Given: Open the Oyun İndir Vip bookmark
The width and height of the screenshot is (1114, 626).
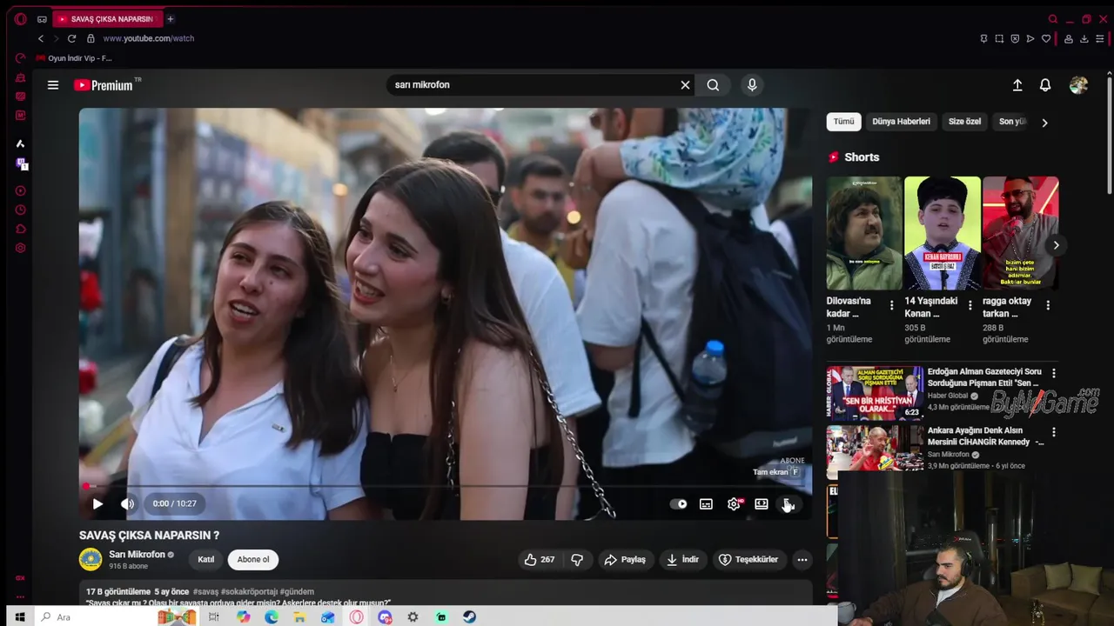Looking at the screenshot, I should click(74, 58).
